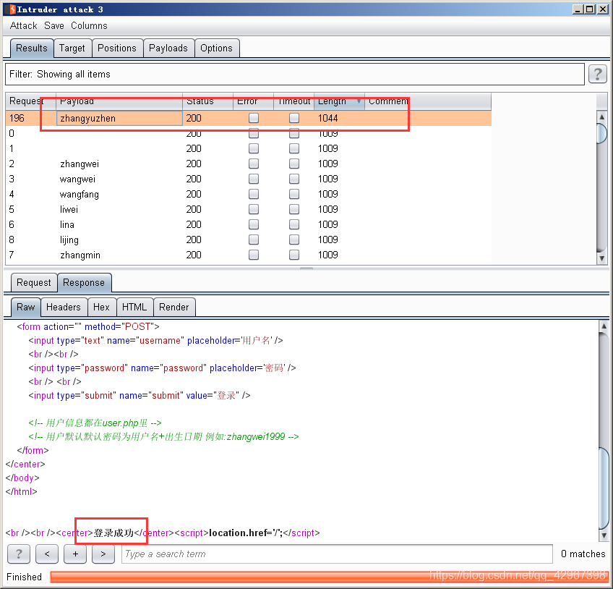The height and width of the screenshot is (589, 613).
Task: Switch to the Headers view tab
Action: pyautogui.click(x=64, y=307)
